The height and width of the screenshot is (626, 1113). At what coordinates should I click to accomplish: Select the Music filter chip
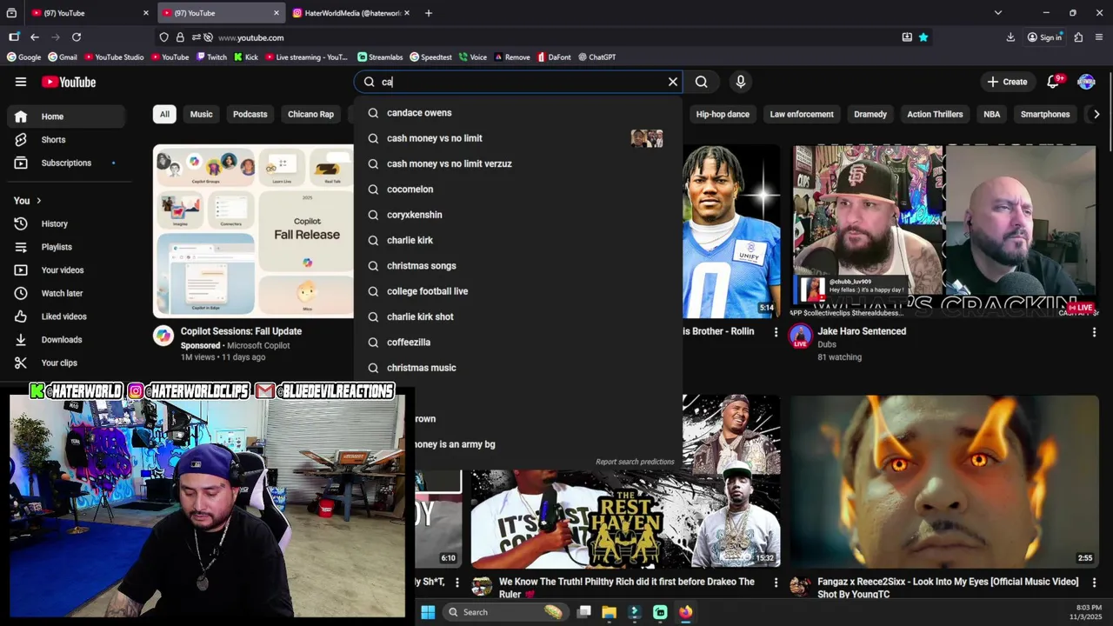[201, 114]
